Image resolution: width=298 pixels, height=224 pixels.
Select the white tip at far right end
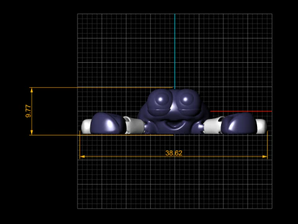pyautogui.click(x=261, y=126)
